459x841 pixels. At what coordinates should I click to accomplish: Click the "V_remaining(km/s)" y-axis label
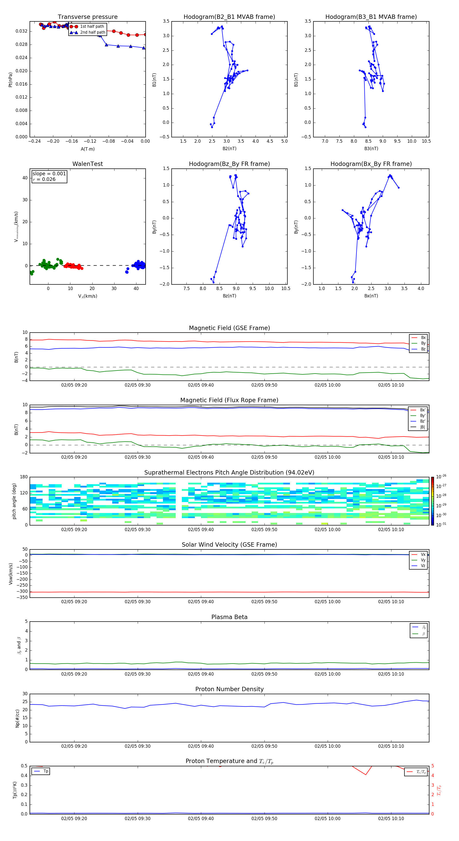point(16,227)
